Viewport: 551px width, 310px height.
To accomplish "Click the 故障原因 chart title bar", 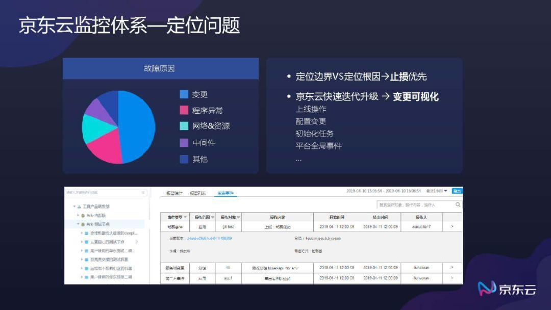I will (161, 68).
